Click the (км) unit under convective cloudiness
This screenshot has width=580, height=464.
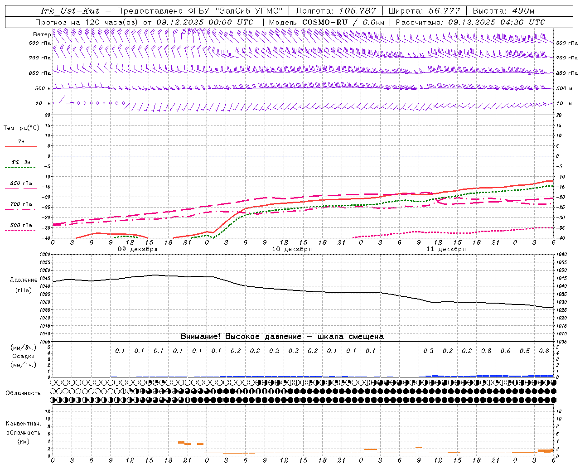[23, 441]
